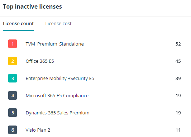
Task: Click the yellow rank 2 badge
Action: tap(13, 61)
